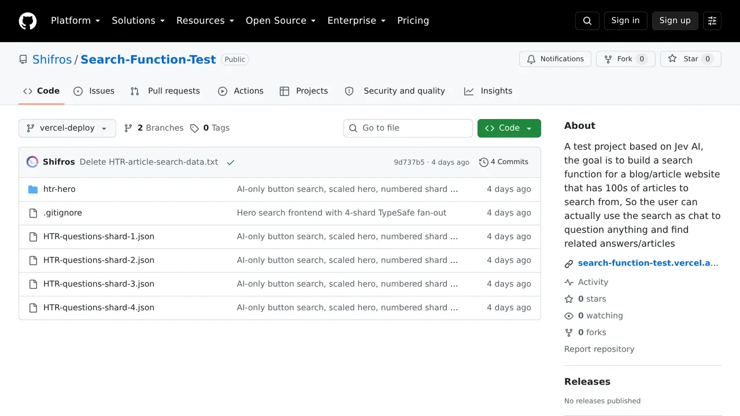
Task: Click the HTR-questions-shard-1.json file icon
Action: 33,236
